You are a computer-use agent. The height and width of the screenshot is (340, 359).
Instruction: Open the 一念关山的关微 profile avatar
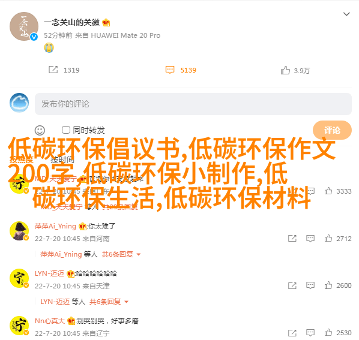[24, 26]
